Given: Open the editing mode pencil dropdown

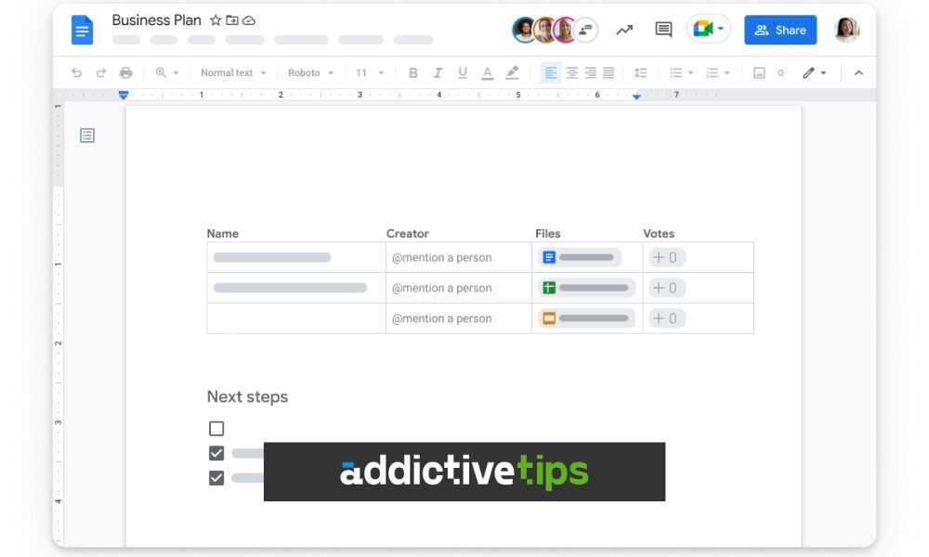Looking at the screenshot, I should [x=814, y=72].
